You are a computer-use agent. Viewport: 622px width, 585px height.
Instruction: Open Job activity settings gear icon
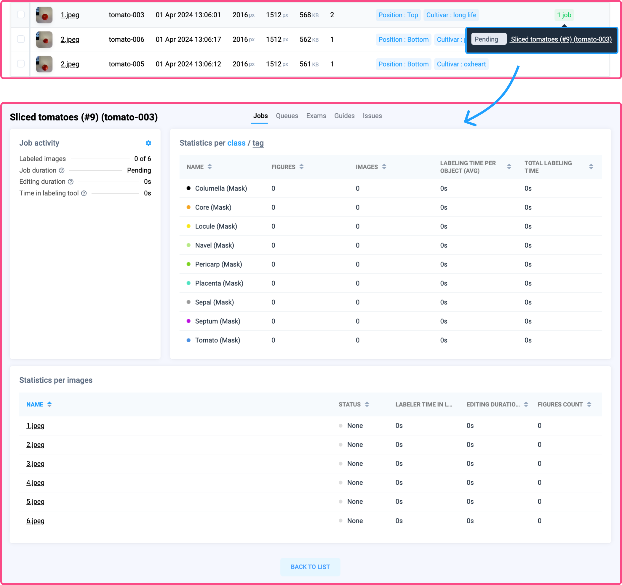coord(148,143)
